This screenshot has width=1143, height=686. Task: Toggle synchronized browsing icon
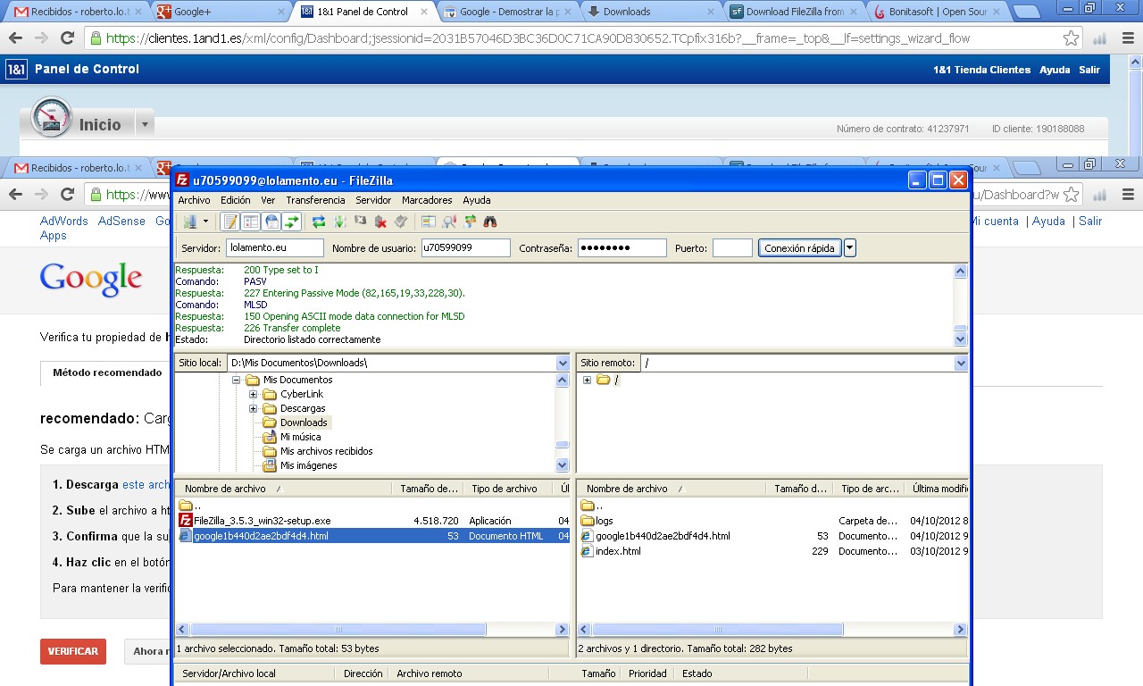[x=469, y=222]
